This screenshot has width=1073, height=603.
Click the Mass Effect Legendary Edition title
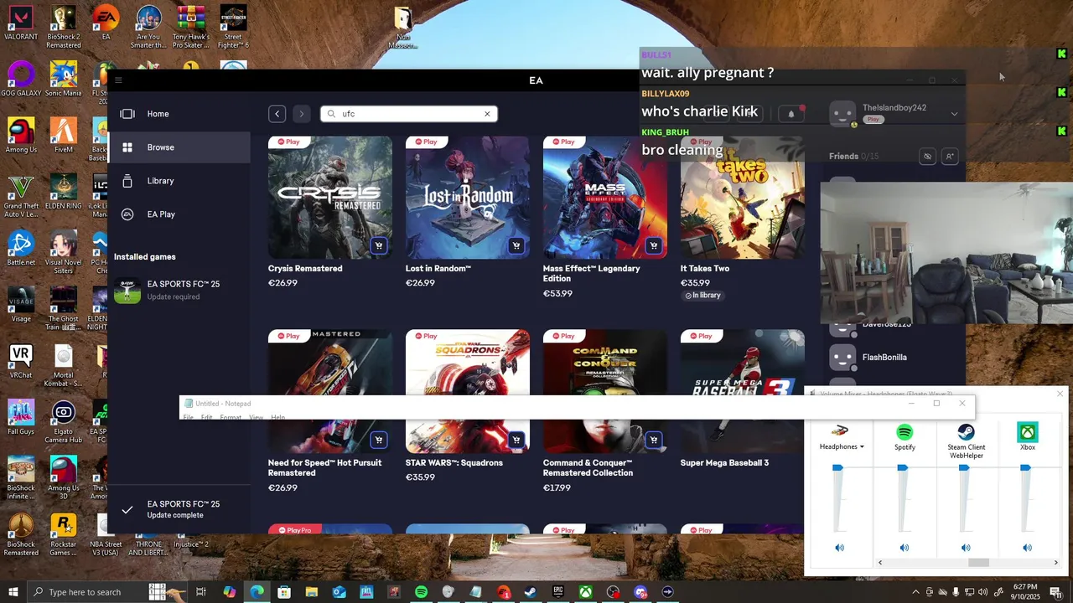click(x=591, y=273)
